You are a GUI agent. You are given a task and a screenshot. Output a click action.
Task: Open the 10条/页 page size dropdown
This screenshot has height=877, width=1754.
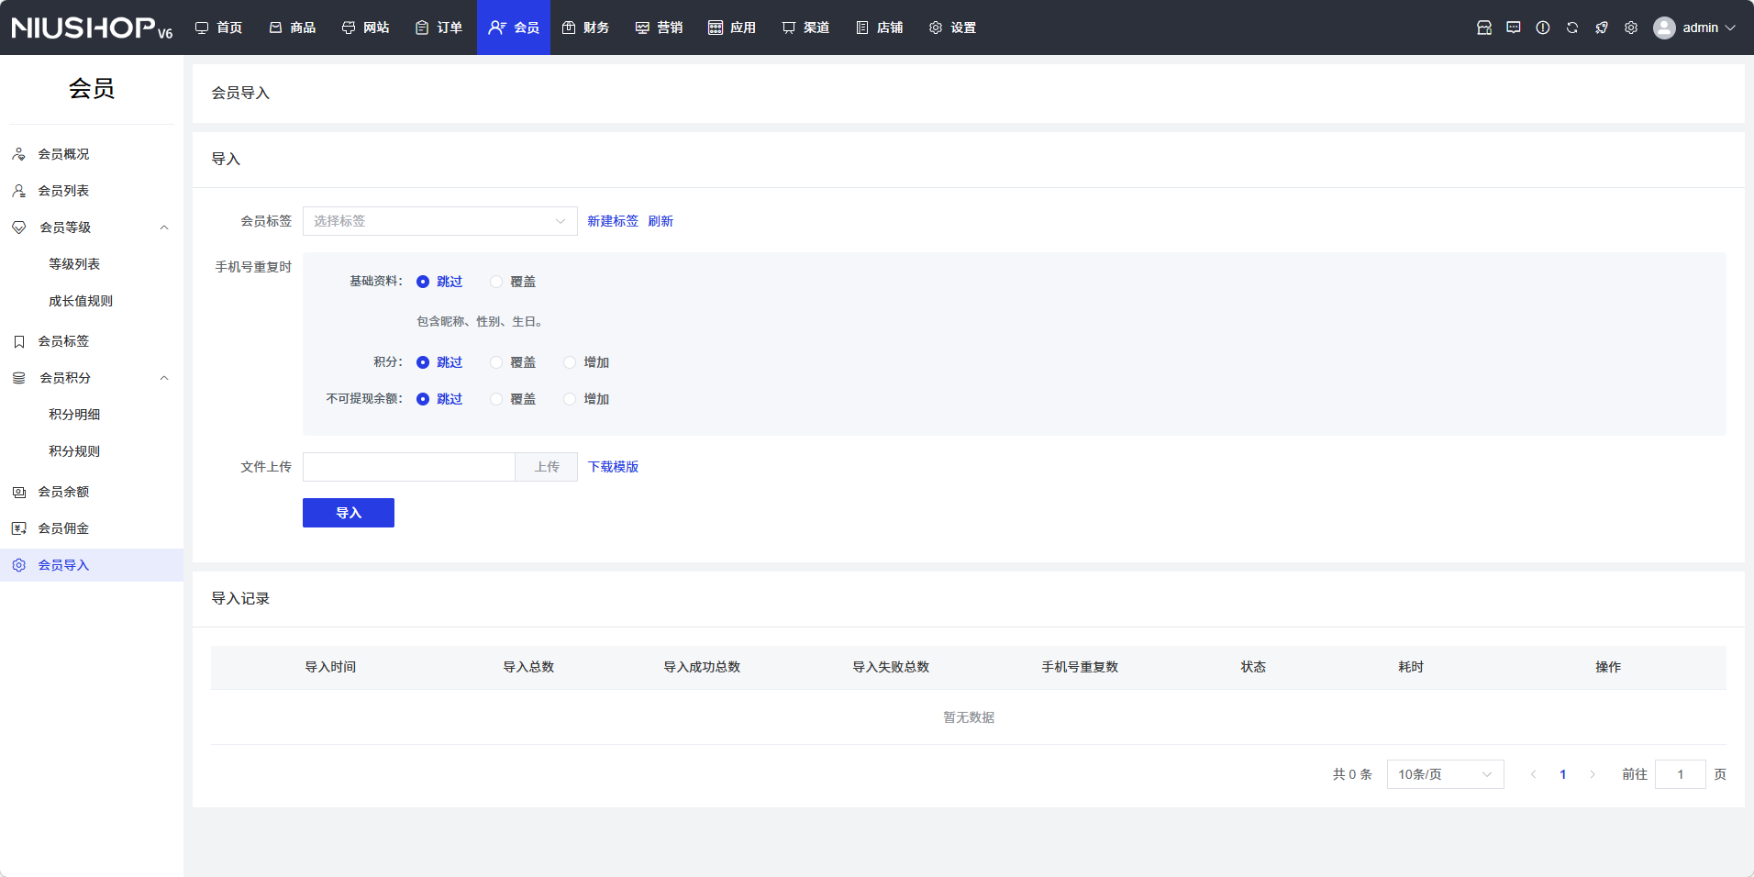(x=1444, y=774)
